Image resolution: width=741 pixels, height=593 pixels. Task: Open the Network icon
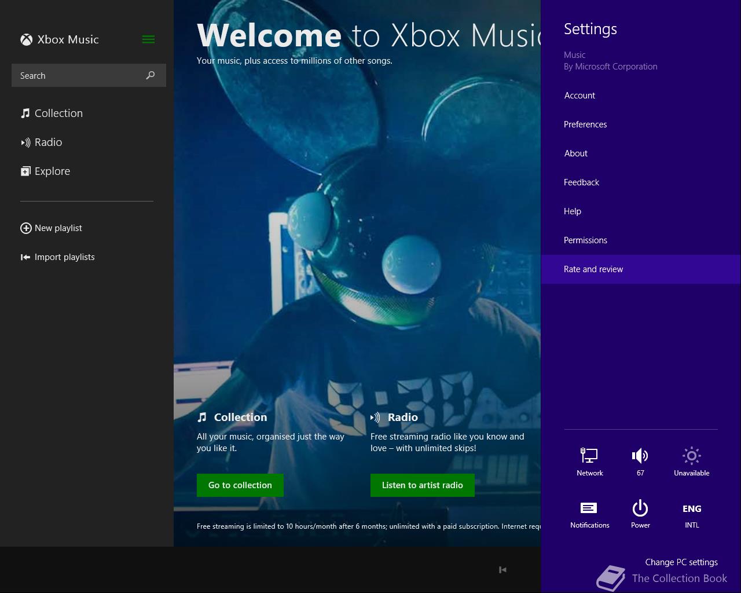click(x=590, y=462)
